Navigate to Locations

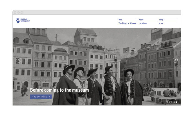point(143,23)
